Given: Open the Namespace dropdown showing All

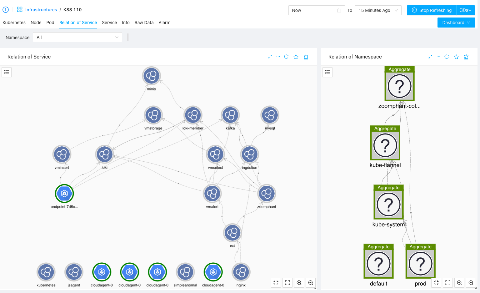Looking at the screenshot, I should pyautogui.click(x=77, y=37).
